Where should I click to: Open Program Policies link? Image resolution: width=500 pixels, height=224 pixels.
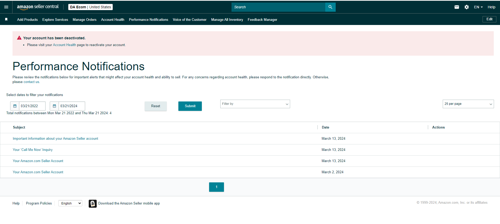pos(39,203)
